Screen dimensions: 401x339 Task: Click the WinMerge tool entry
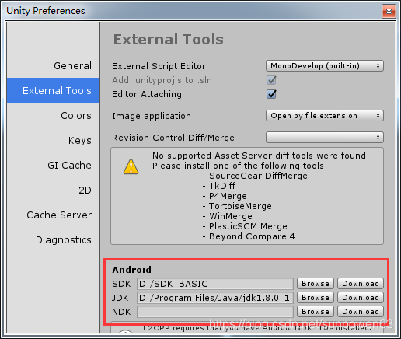click(x=231, y=216)
